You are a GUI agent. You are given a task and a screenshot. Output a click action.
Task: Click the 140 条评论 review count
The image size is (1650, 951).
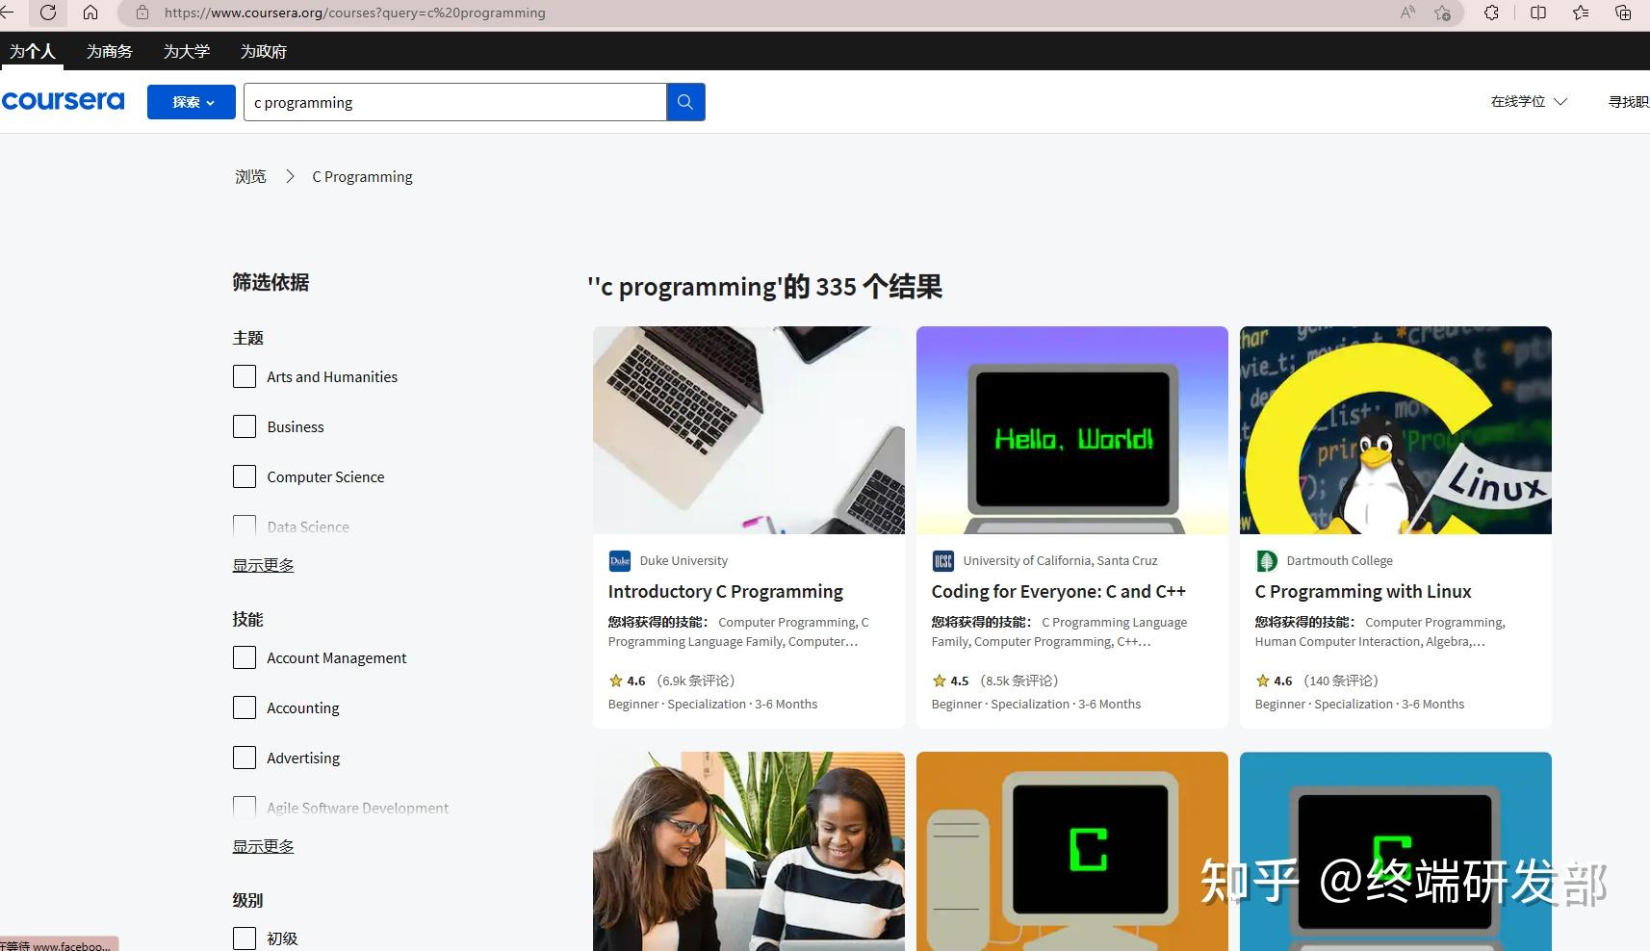tap(1341, 681)
